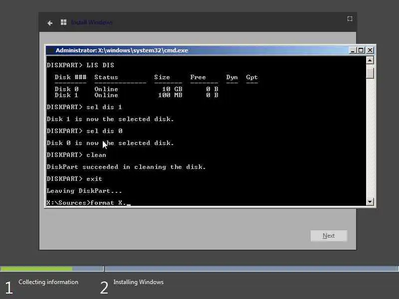
Task: Click the 'Install Windows' title text
Action: coord(92,22)
